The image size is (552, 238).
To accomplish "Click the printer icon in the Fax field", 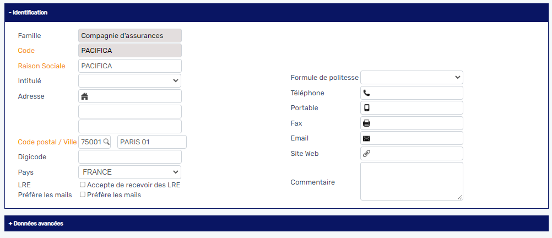I will click(x=367, y=123).
